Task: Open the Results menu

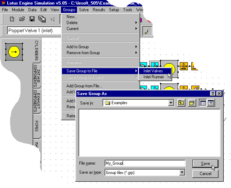Action: (x=99, y=10)
